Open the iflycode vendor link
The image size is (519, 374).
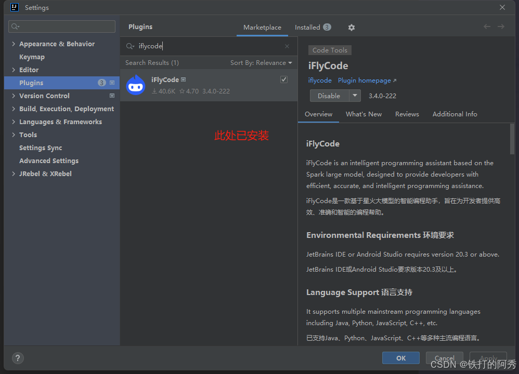(x=320, y=81)
